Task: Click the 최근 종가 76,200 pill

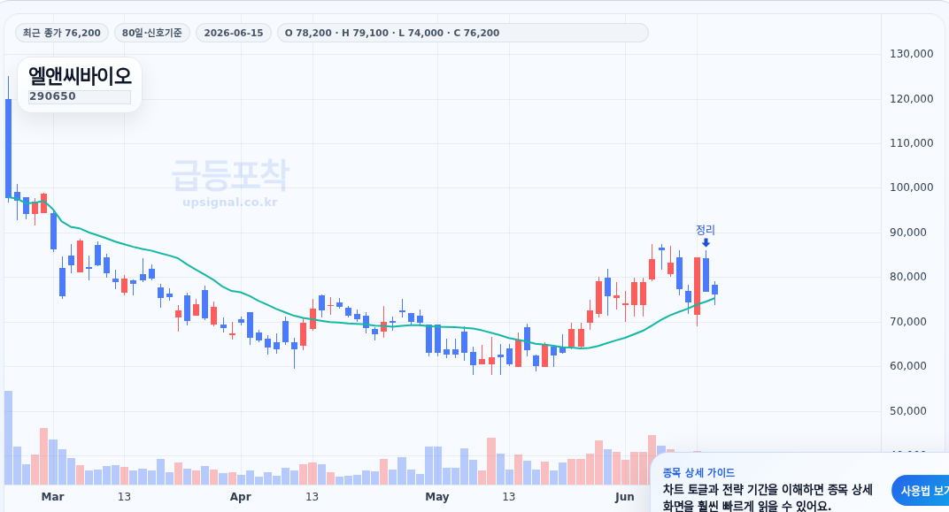Action: click(62, 33)
